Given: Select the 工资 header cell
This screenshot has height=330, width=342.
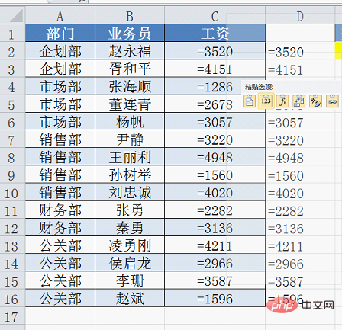Looking at the screenshot, I should (215, 34).
